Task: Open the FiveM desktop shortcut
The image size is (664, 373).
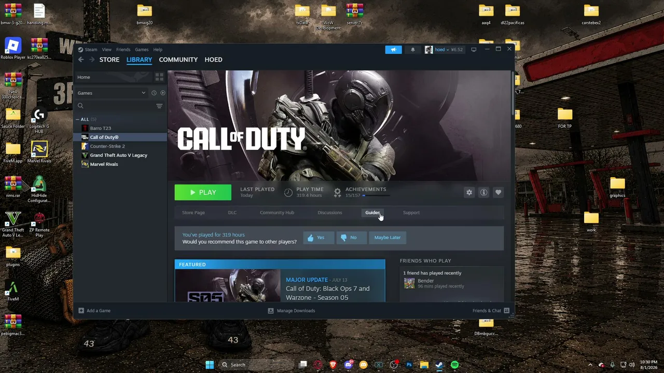Action: click(x=13, y=291)
